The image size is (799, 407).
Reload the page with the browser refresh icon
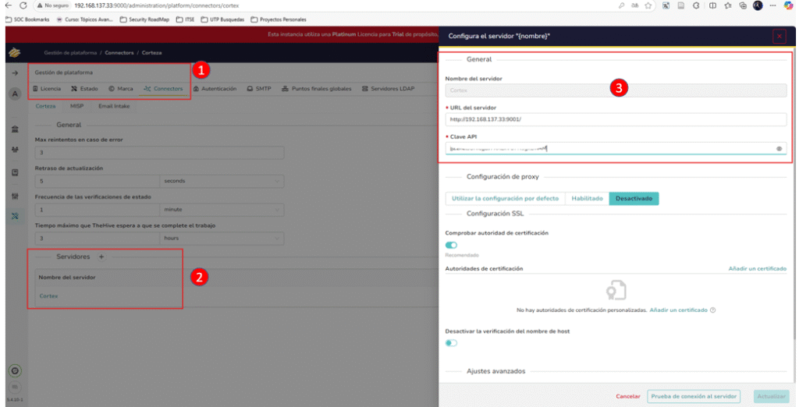click(x=23, y=5)
